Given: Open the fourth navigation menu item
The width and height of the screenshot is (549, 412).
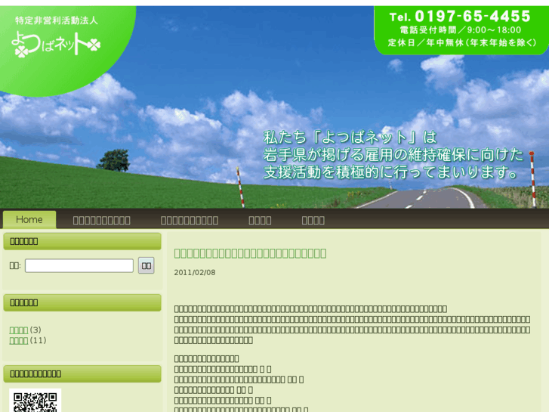Looking at the screenshot, I should [260, 220].
